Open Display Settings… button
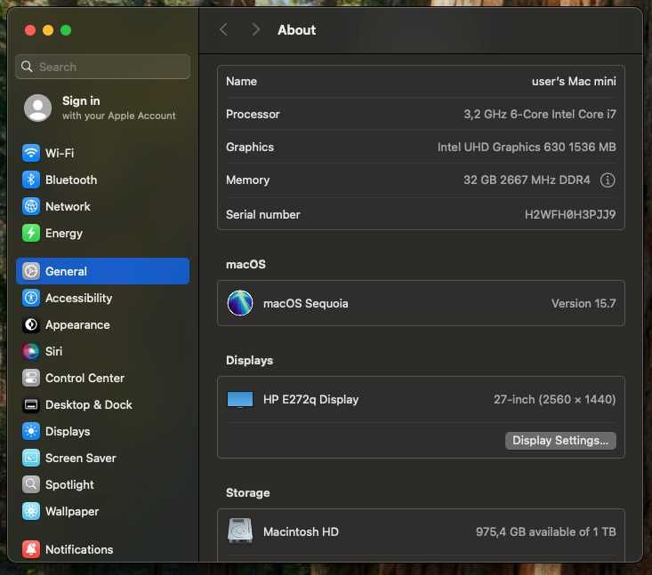 (560, 441)
